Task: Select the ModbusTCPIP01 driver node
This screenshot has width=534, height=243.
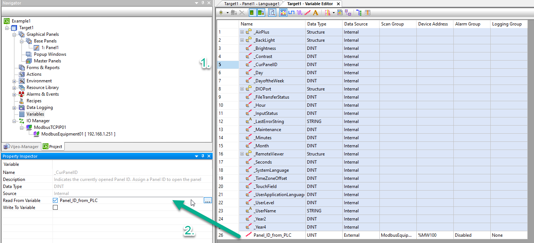Action: point(51,127)
